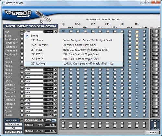162x136 pixels.
Task: Choose 22" DW 2 kick drum
Action: point(74,59)
